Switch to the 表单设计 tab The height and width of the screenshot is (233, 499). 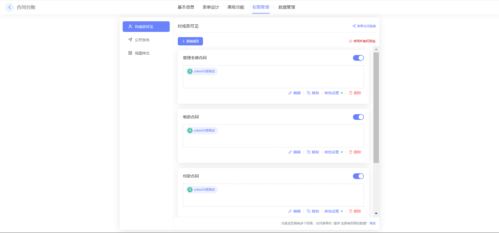pyautogui.click(x=211, y=7)
